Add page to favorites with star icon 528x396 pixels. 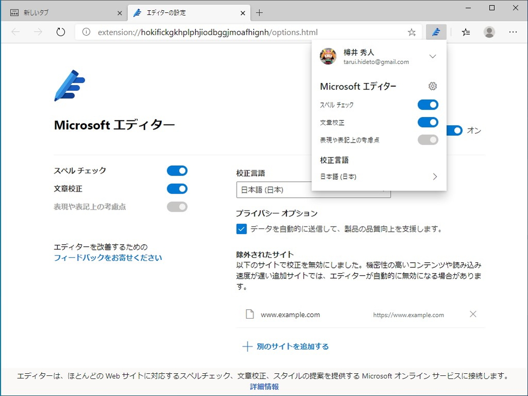[411, 31]
